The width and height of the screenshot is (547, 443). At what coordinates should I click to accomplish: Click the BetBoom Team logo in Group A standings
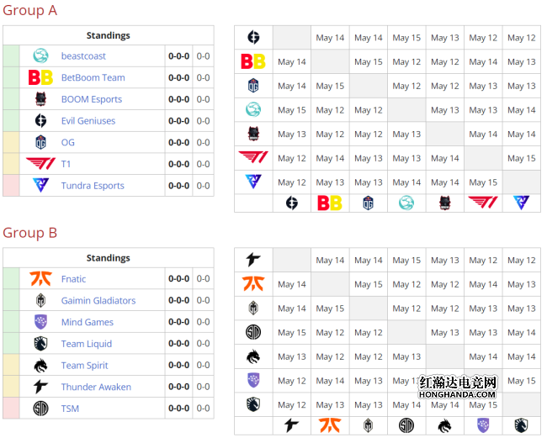[41, 77]
